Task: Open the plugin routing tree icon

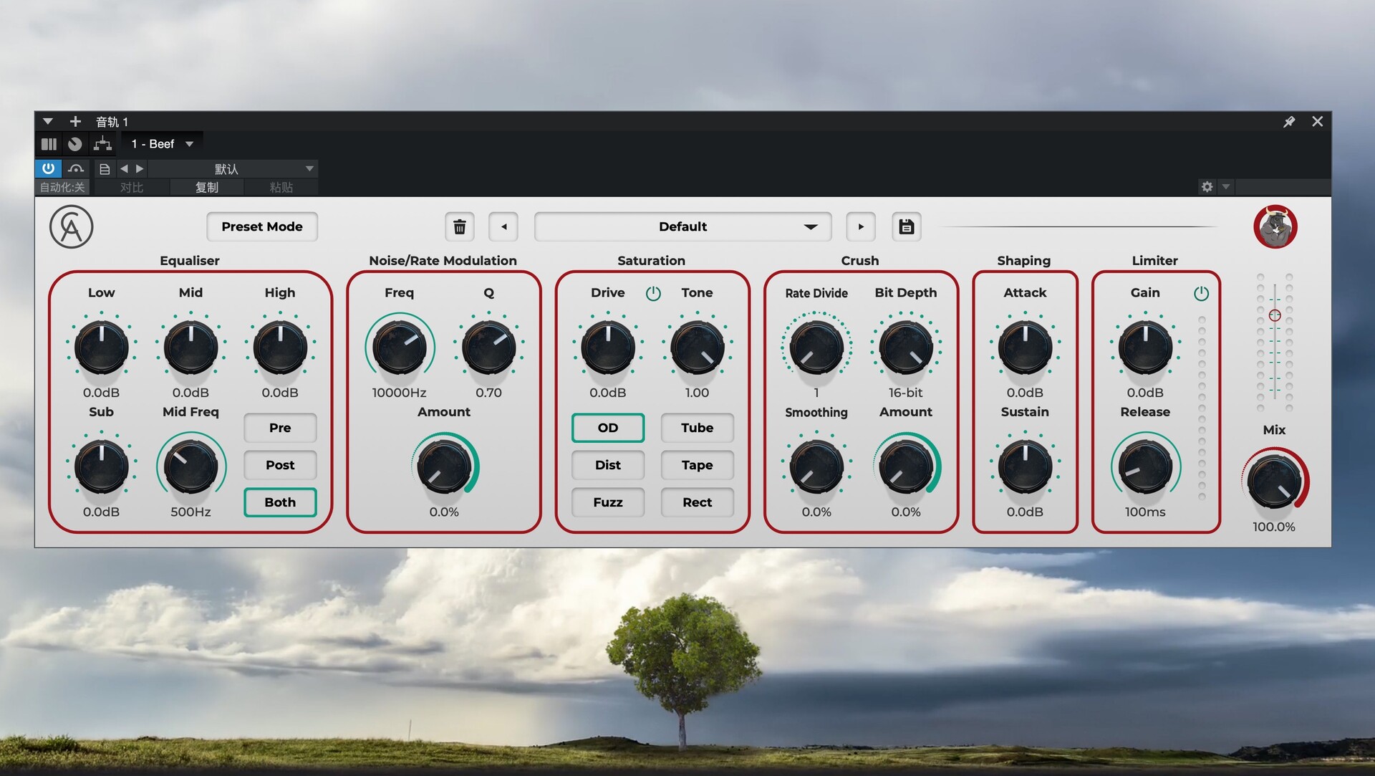Action: (x=102, y=144)
